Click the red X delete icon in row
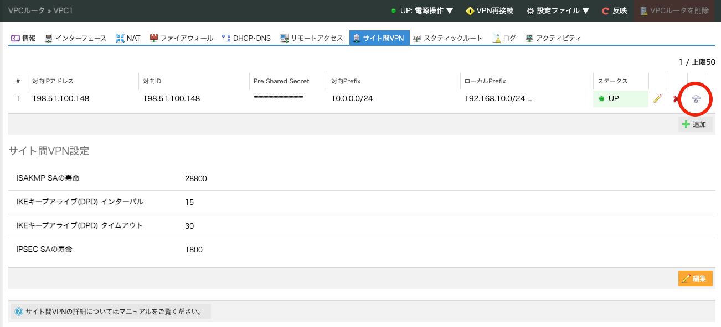This screenshot has height=327, width=721. coord(676,99)
